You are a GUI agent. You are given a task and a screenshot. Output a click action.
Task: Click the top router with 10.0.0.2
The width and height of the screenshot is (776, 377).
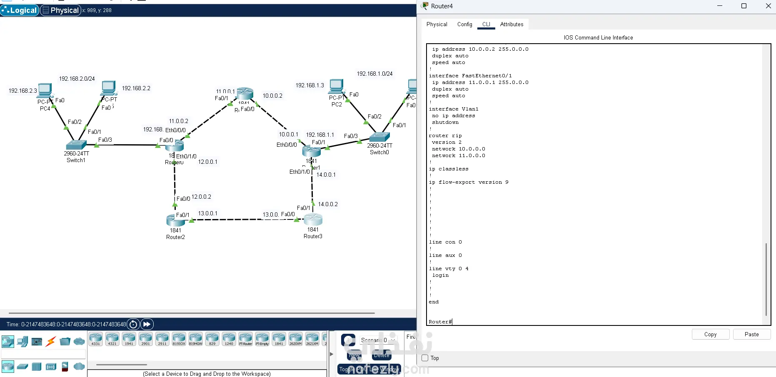[245, 93]
